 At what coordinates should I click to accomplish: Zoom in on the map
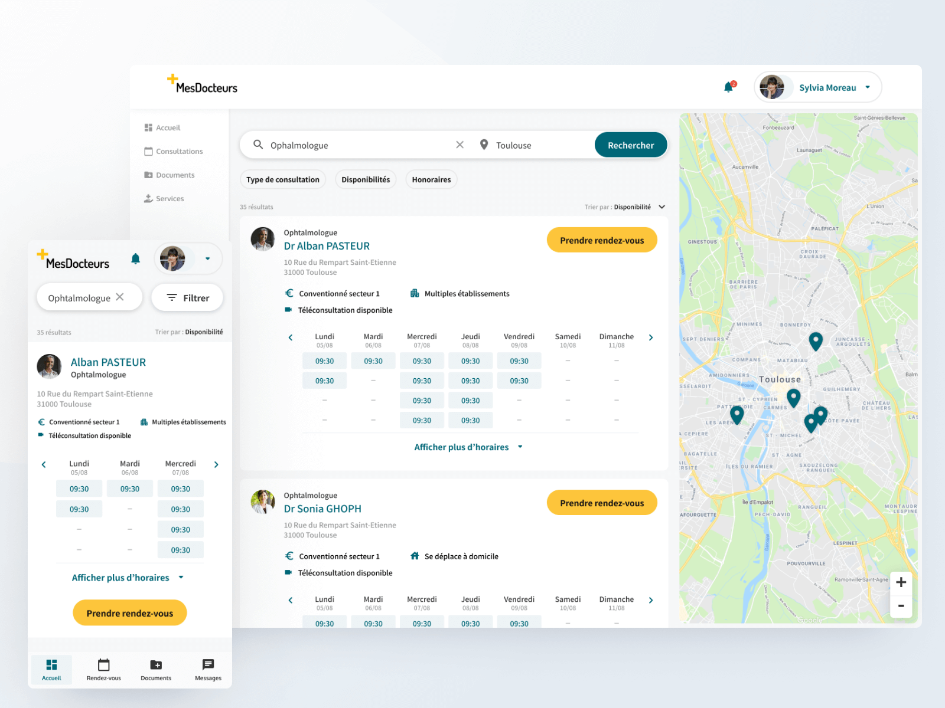click(901, 582)
